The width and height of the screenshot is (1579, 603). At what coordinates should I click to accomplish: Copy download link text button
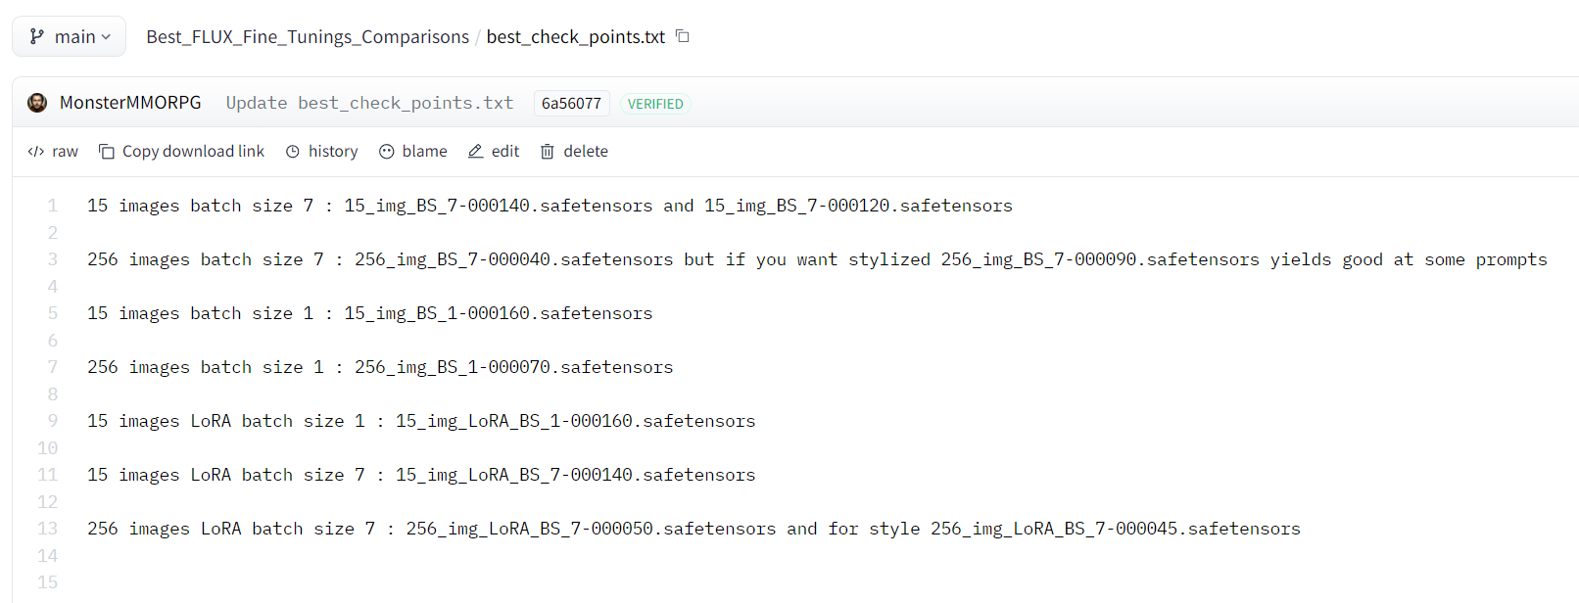(x=193, y=152)
